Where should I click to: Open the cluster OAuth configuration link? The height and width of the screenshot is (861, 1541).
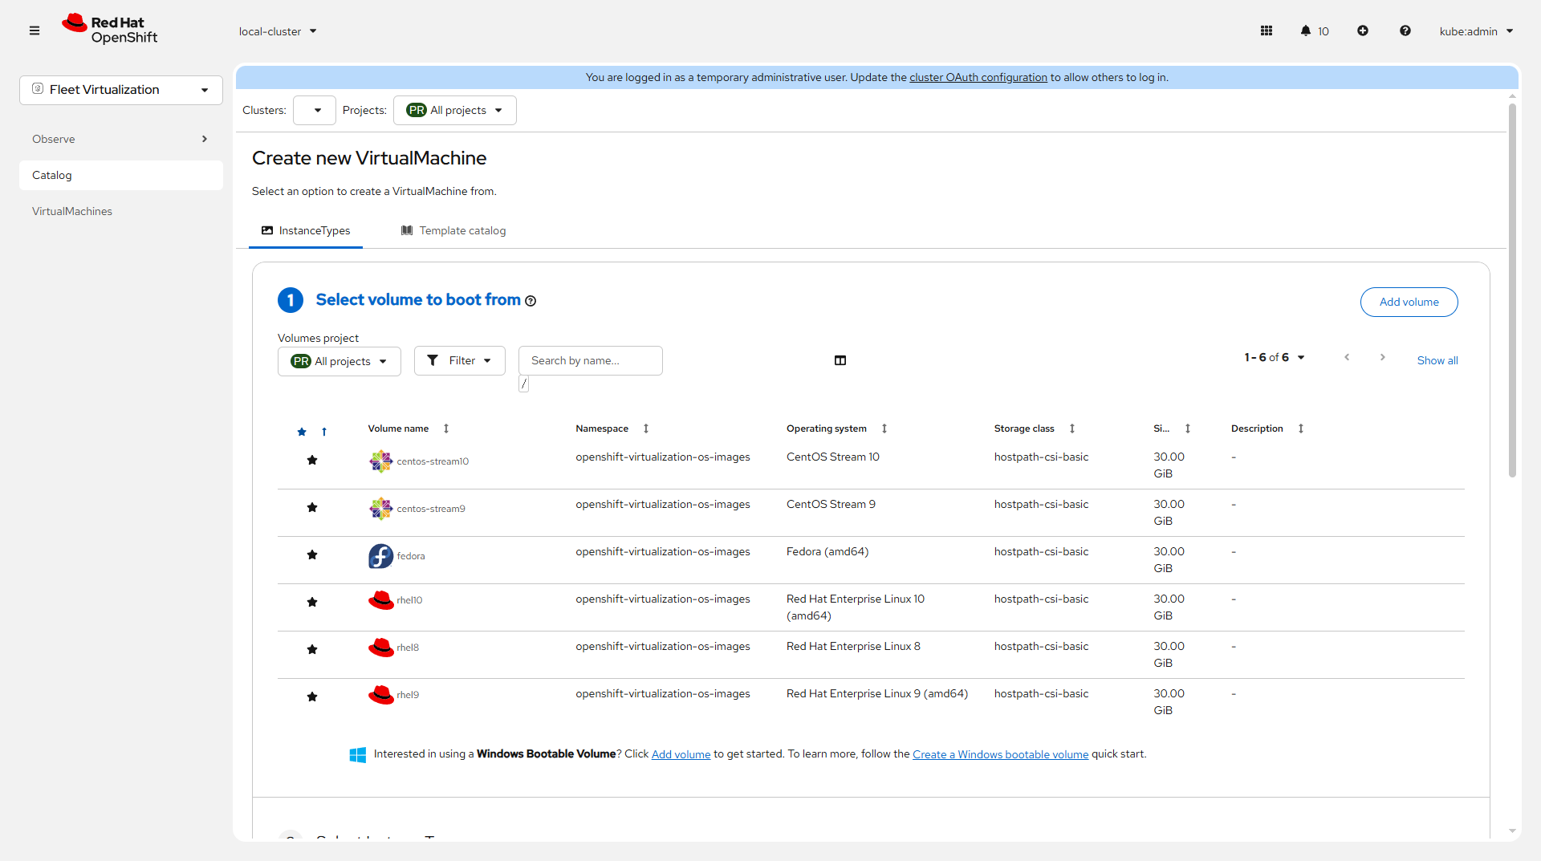[978, 78]
